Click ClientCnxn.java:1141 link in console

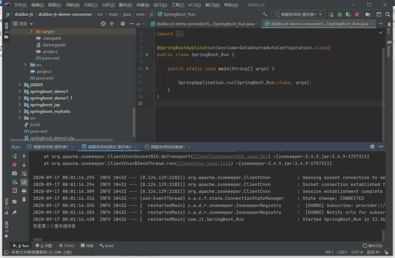point(204,163)
